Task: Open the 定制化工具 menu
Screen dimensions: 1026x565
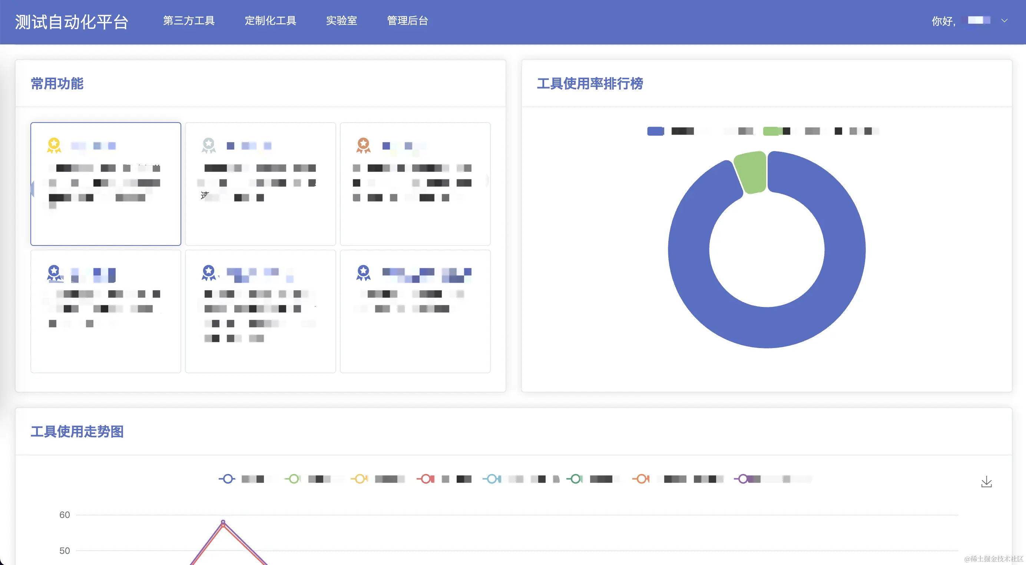Action: pyautogui.click(x=271, y=21)
